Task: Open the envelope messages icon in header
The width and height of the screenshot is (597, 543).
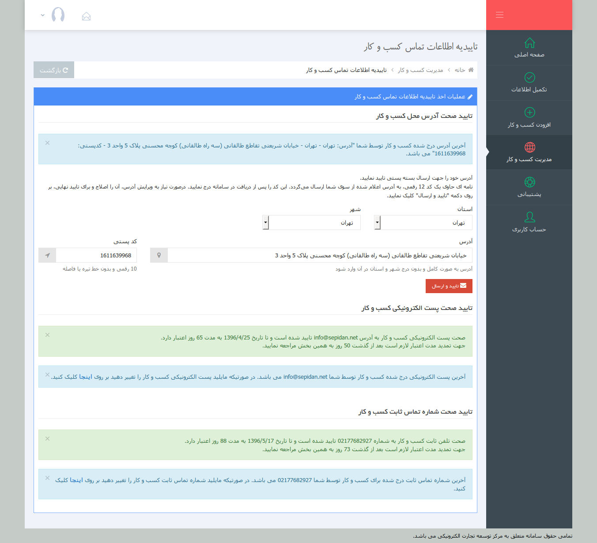Action: [86, 16]
